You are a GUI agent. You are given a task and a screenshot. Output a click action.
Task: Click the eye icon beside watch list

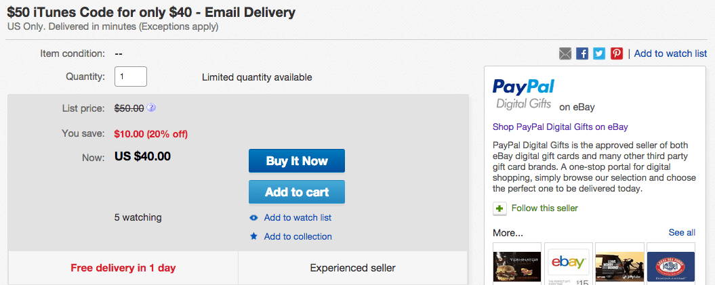[253, 218]
